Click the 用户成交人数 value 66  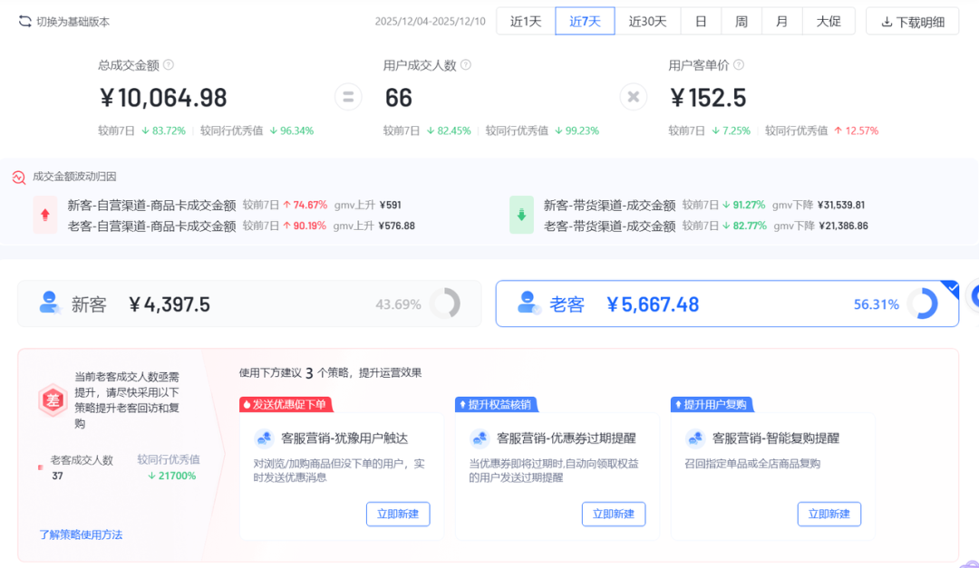(x=398, y=98)
